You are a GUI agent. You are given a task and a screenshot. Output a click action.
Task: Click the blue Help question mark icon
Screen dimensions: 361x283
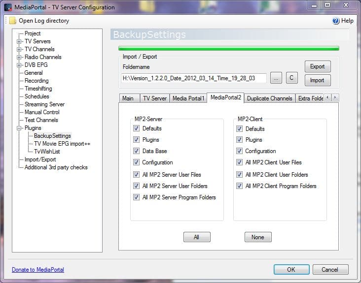tap(336, 21)
